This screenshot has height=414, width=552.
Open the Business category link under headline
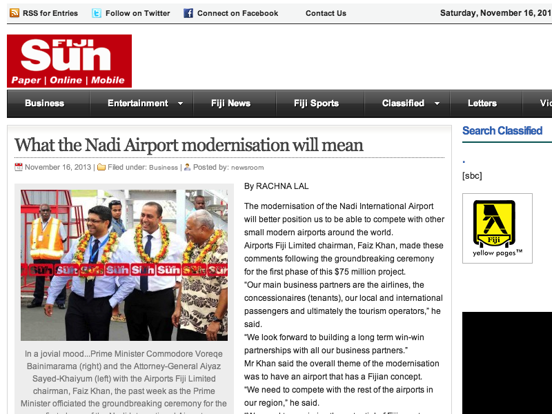[x=164, y=168]
